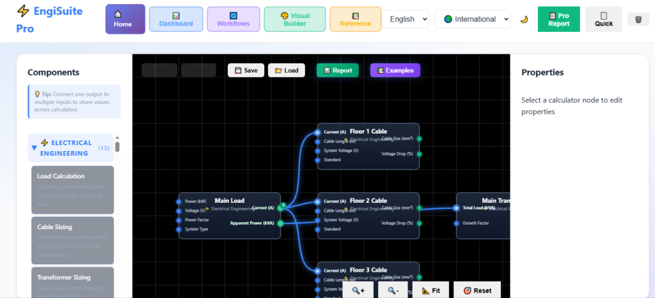Click Main Load Current (A) output port
Image resolution: width=655 pixels, height=298 pixels.
[x=280, y=208]
